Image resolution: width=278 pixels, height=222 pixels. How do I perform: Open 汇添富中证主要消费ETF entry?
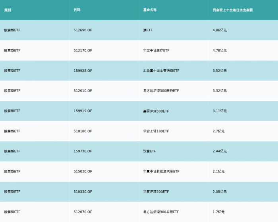tap(161, 71)
